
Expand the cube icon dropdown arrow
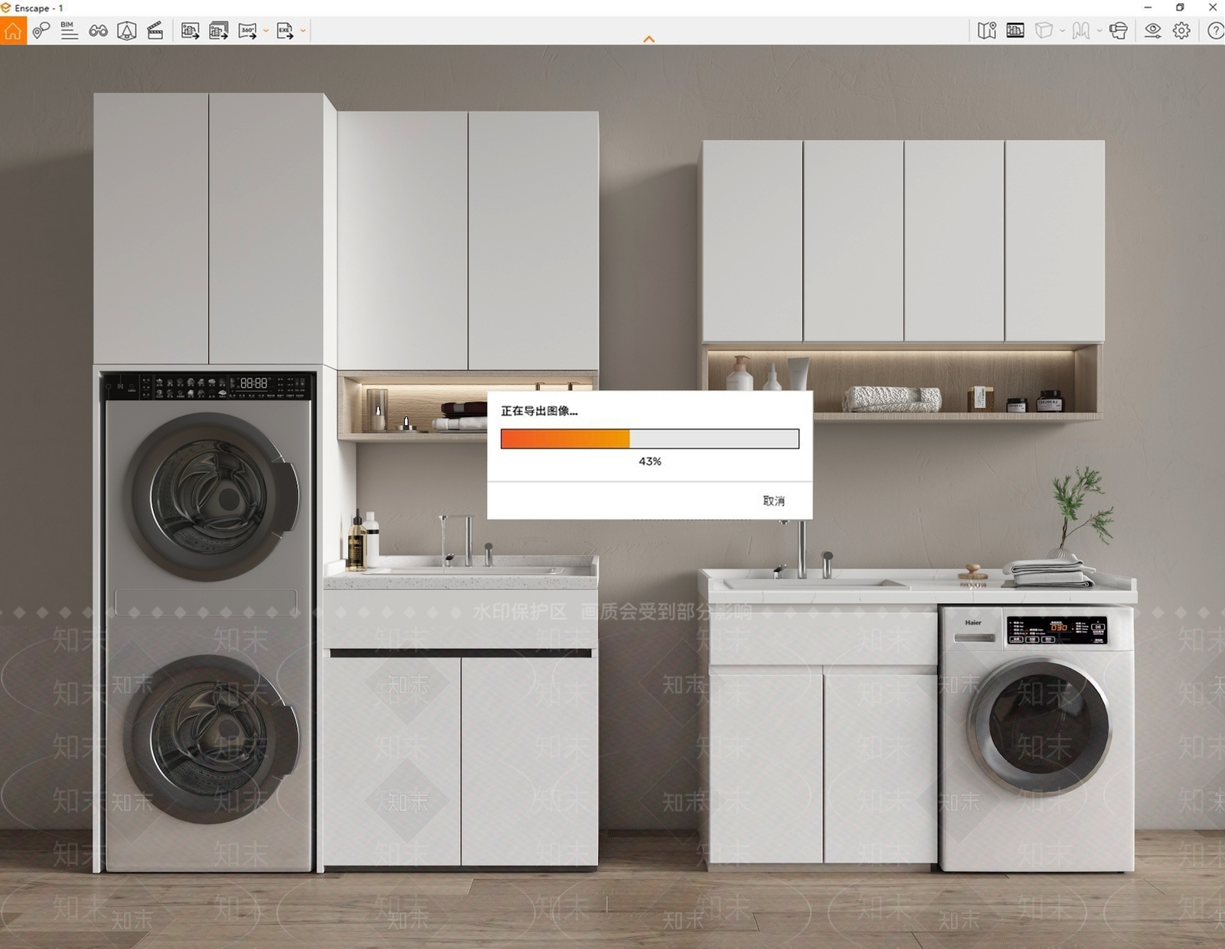(x=1062, y=31)
